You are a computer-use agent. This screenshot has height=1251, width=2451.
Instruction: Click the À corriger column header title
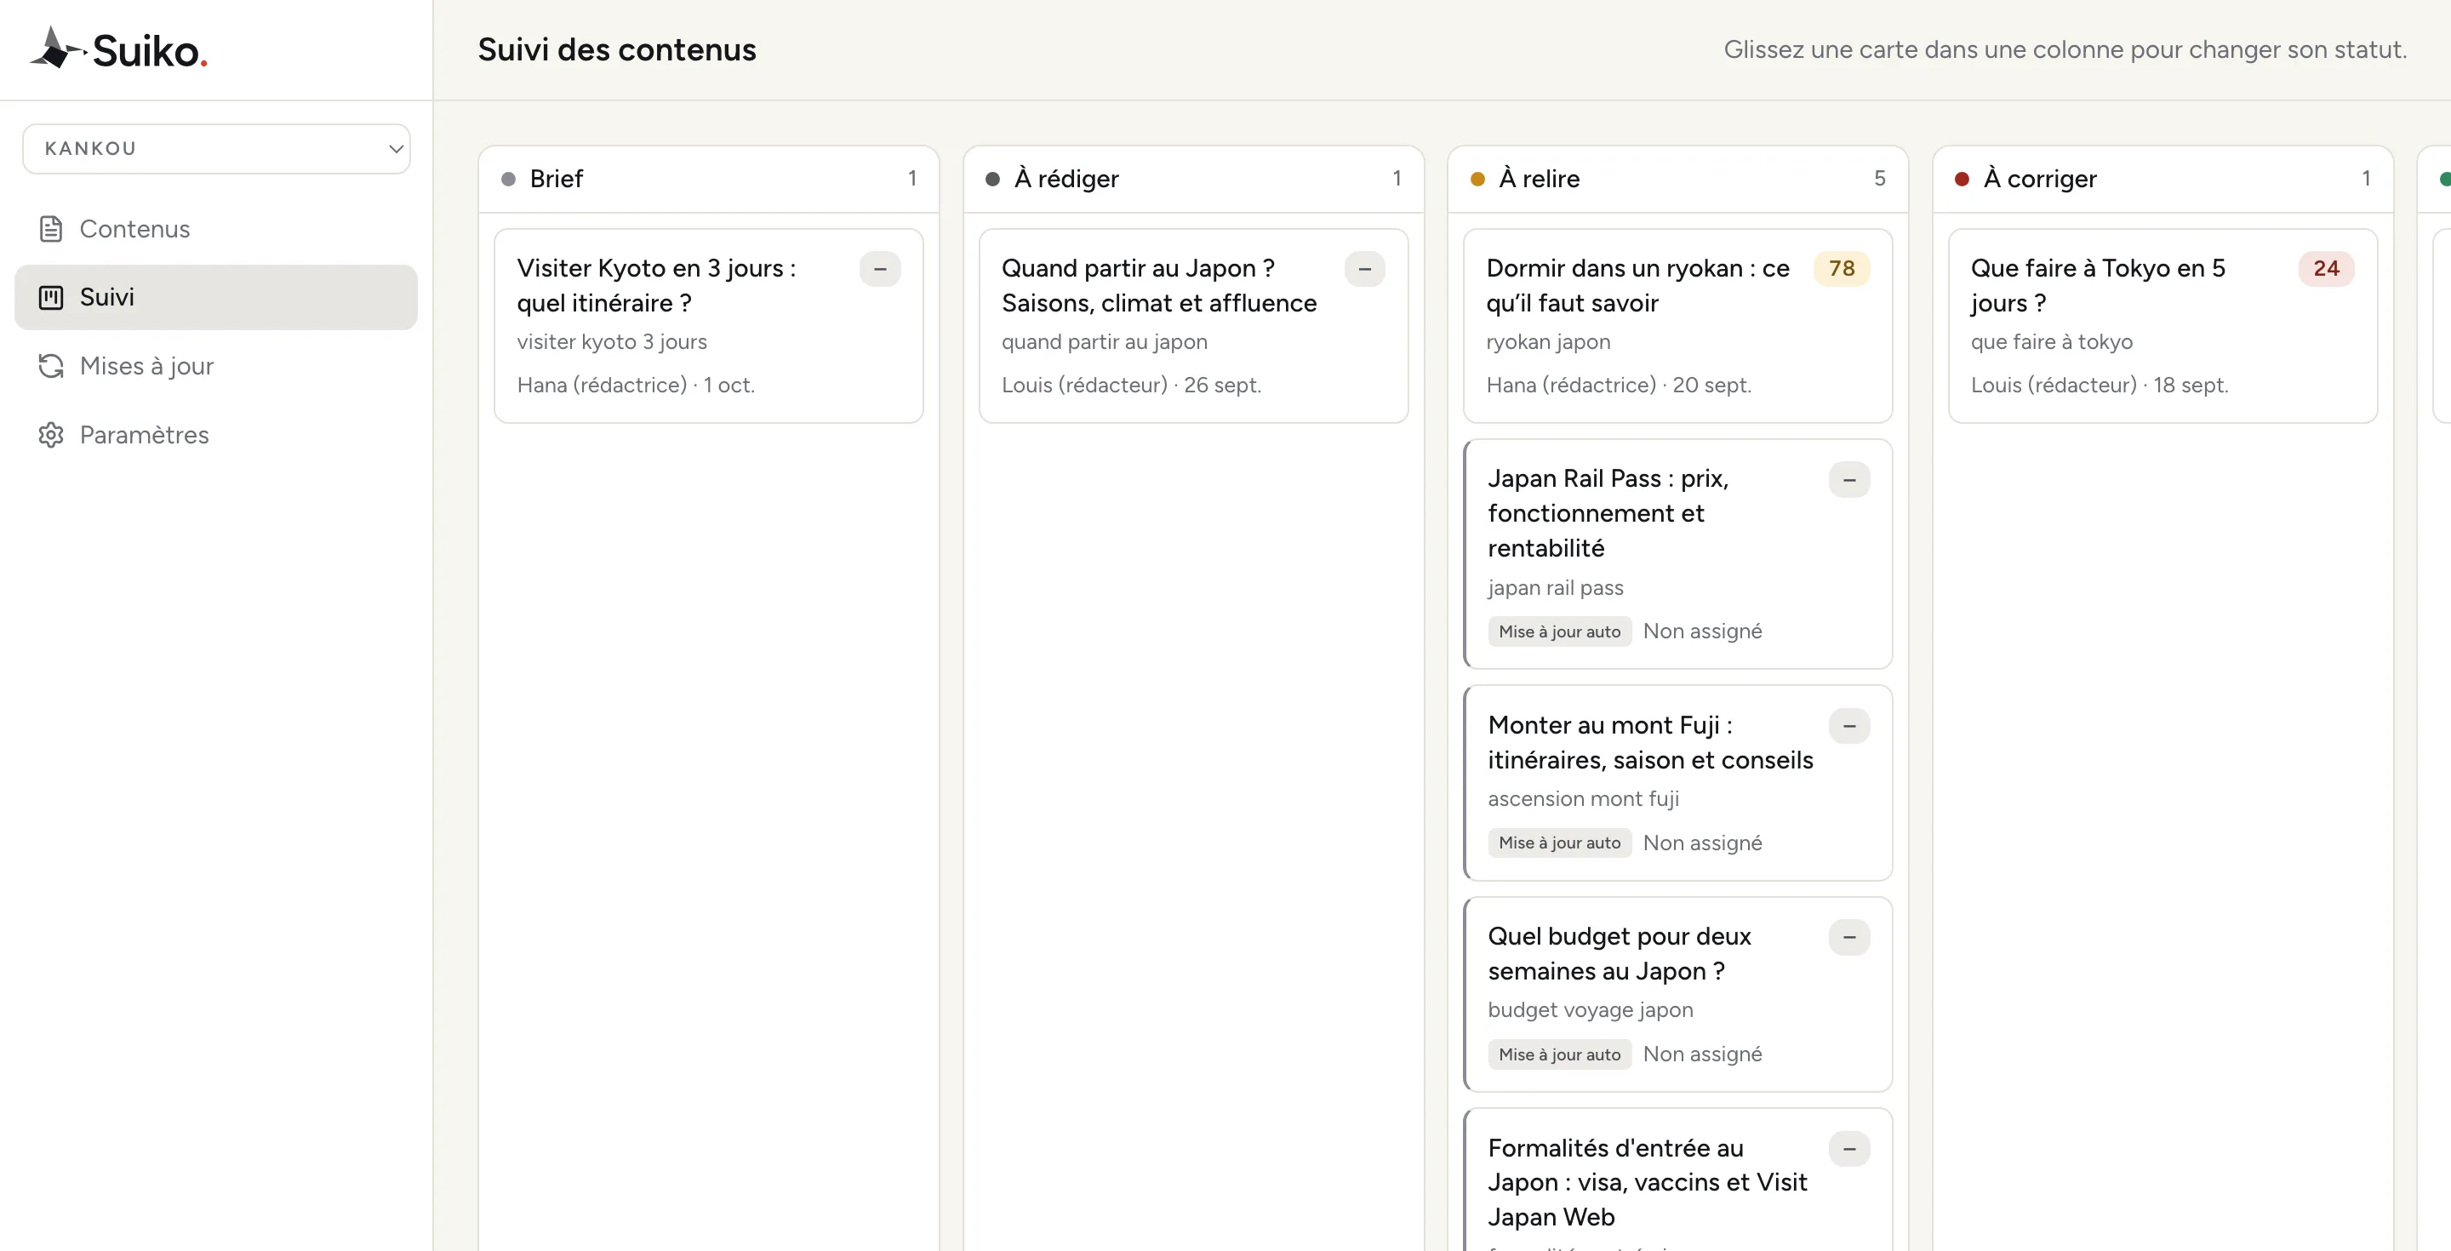pos(2040,179)
